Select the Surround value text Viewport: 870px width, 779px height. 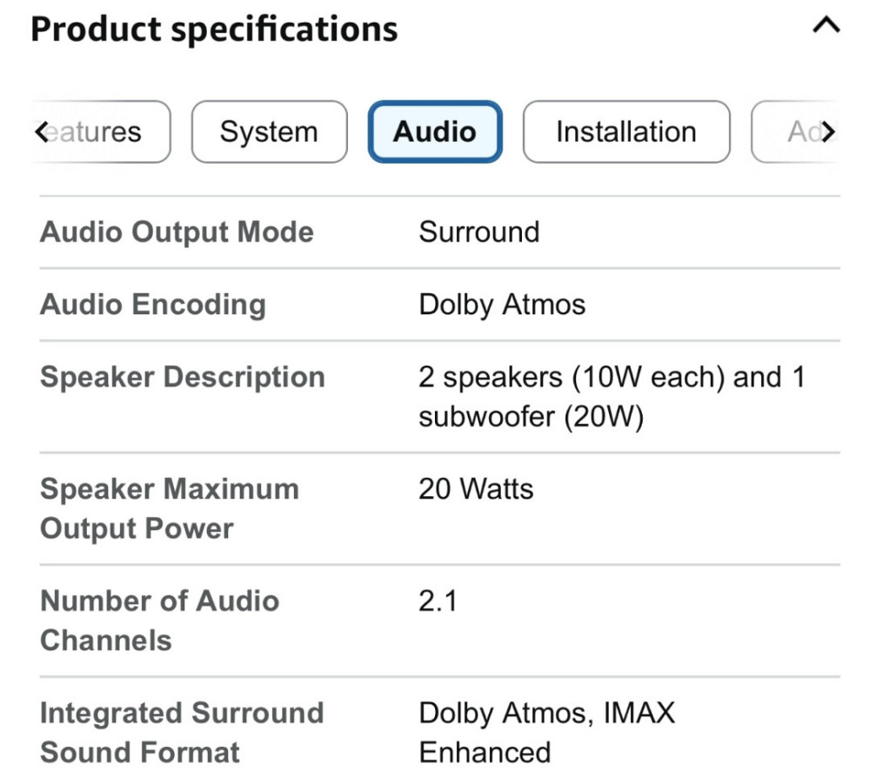pyautogui.click(x=478, y=232)
